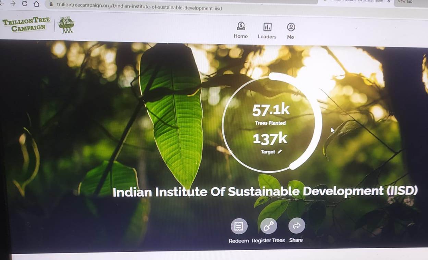Go forward in browser history
428x260 pixels.
pyautogui.click(x=13, y=3)
